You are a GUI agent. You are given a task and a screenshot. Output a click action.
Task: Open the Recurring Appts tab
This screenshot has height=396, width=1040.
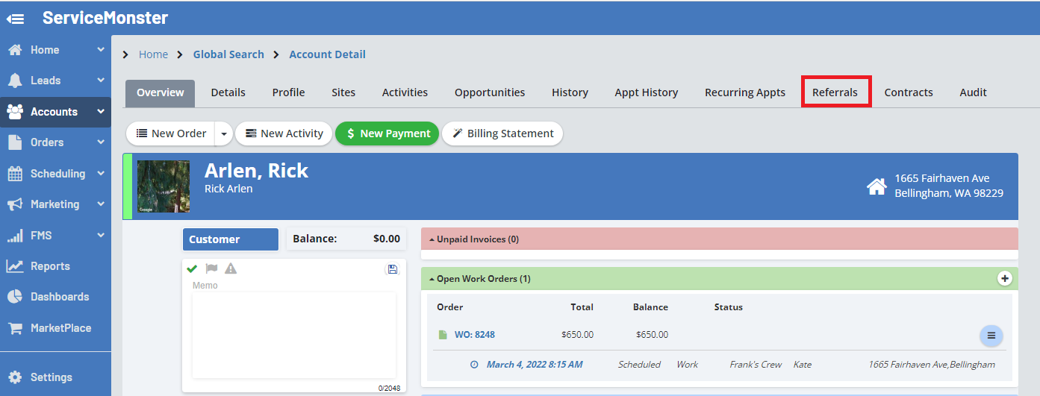click(x=745, y=93)
